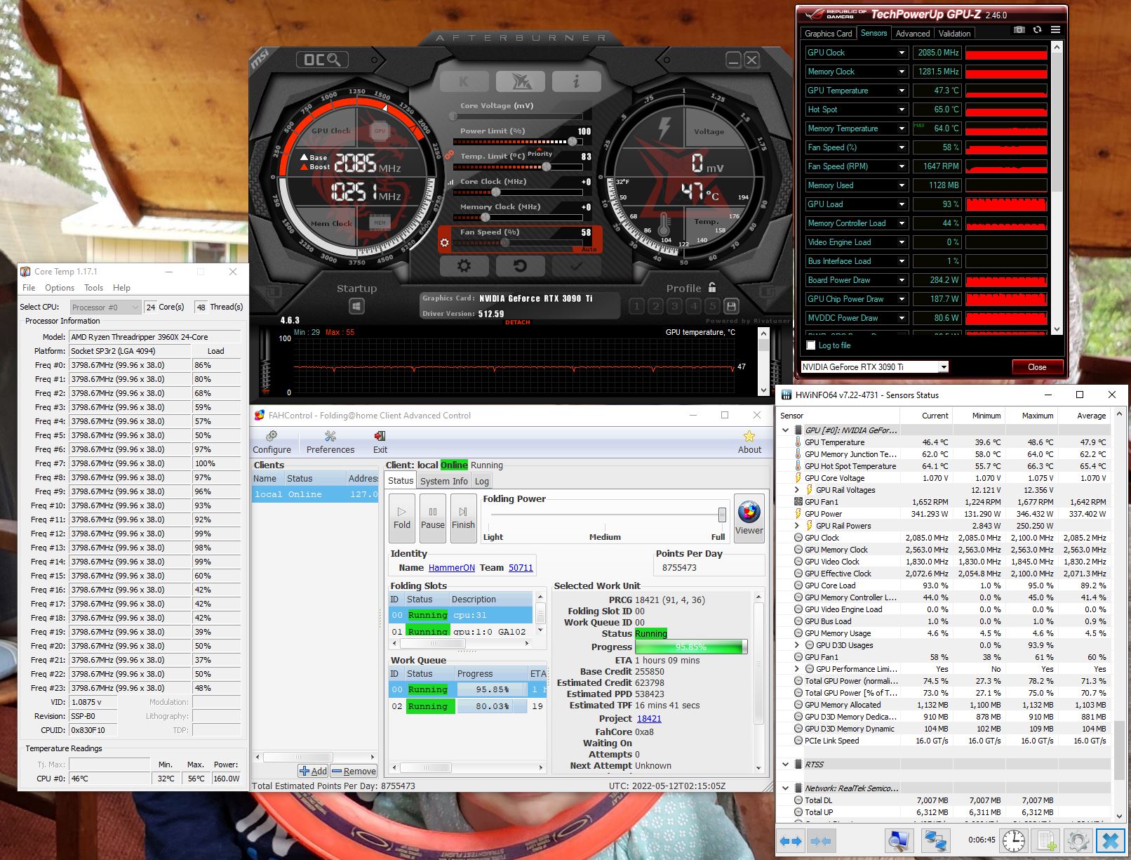Reset Afterburner settings with circular arrow
Viewport: 1131px width, 860px height.
pos(520,266)
